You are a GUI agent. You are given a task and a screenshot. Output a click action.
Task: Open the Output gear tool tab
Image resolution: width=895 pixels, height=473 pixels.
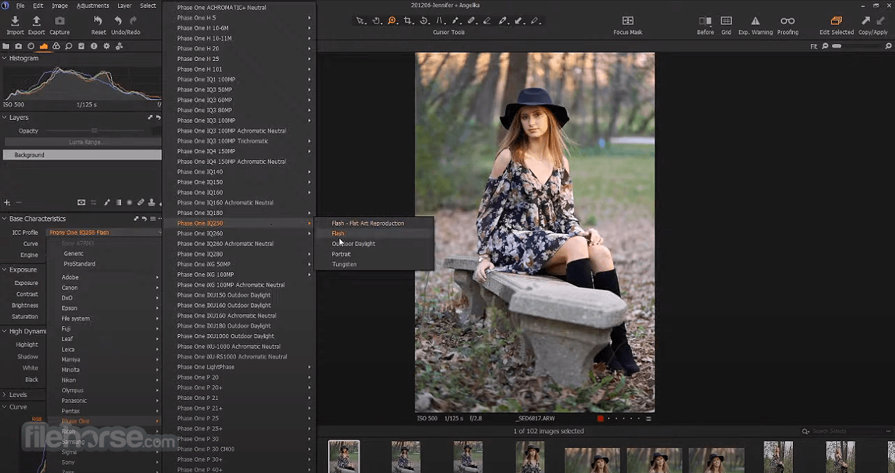(x=106, y=46)
